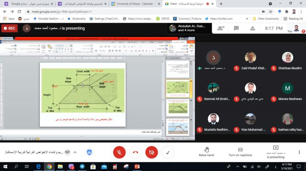Click the attachment paperclip icon beside meeting title
Image resolution: width=306 pixels, height=171 pixels.
click(68, 152)
